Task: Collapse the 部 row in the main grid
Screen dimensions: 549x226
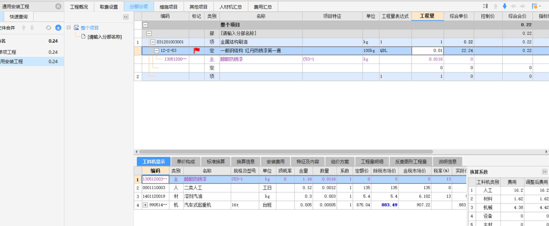Action: (149, 33)
